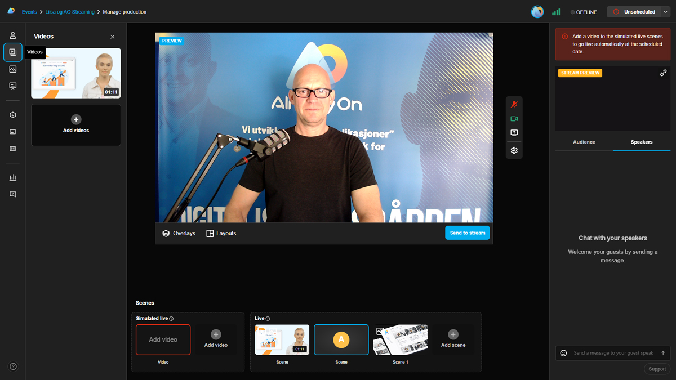This screenshot has height=380, width=676.
Task: Click the app logo in top bar
Action: (11, 11)
